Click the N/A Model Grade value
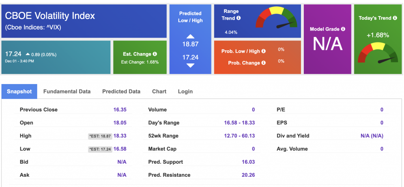Image resolution: width=404 pixels, height=187 pixels. pos(327,44)
